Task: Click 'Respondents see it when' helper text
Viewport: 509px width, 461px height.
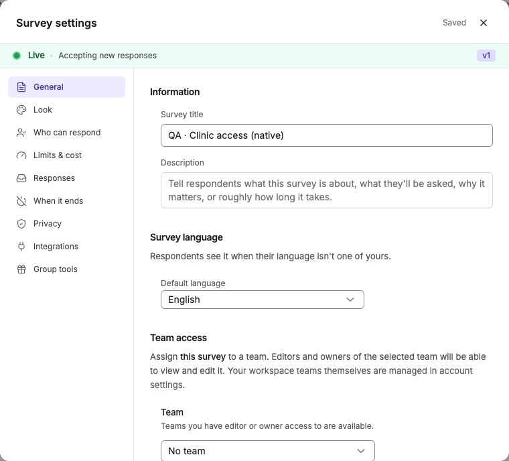Action: click(271, 257)
